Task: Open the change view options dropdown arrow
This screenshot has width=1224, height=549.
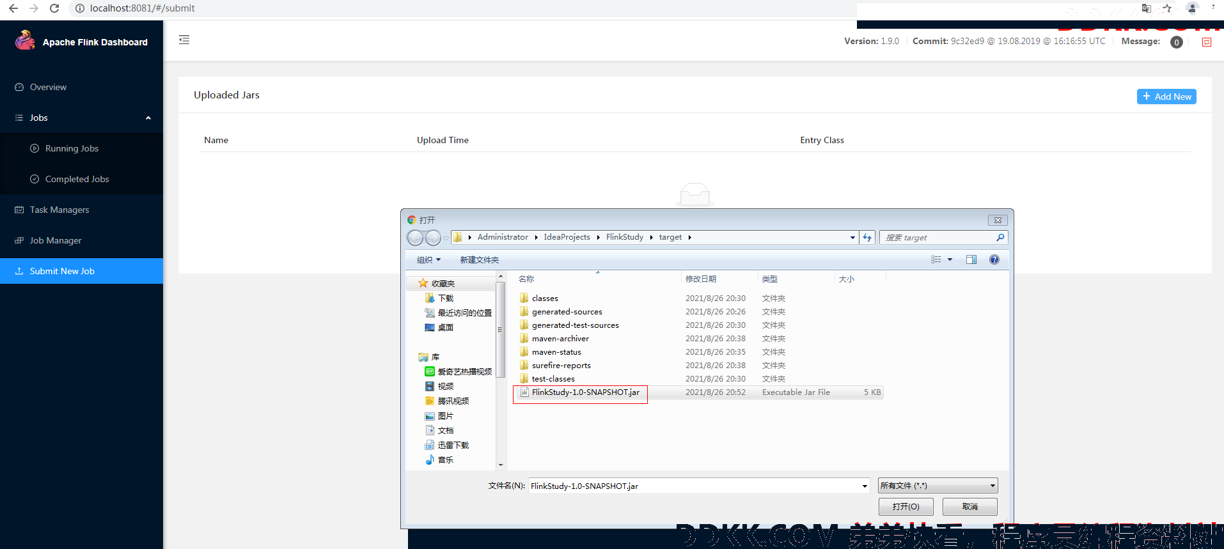Action: click(x=950, y=259)
